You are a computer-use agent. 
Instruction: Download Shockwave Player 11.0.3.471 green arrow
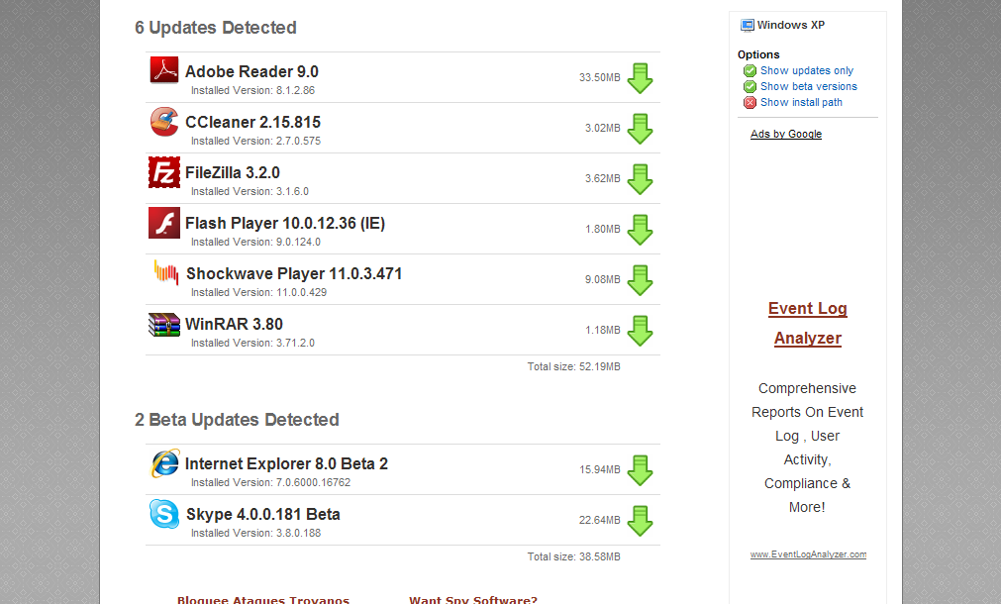(640, 280)
